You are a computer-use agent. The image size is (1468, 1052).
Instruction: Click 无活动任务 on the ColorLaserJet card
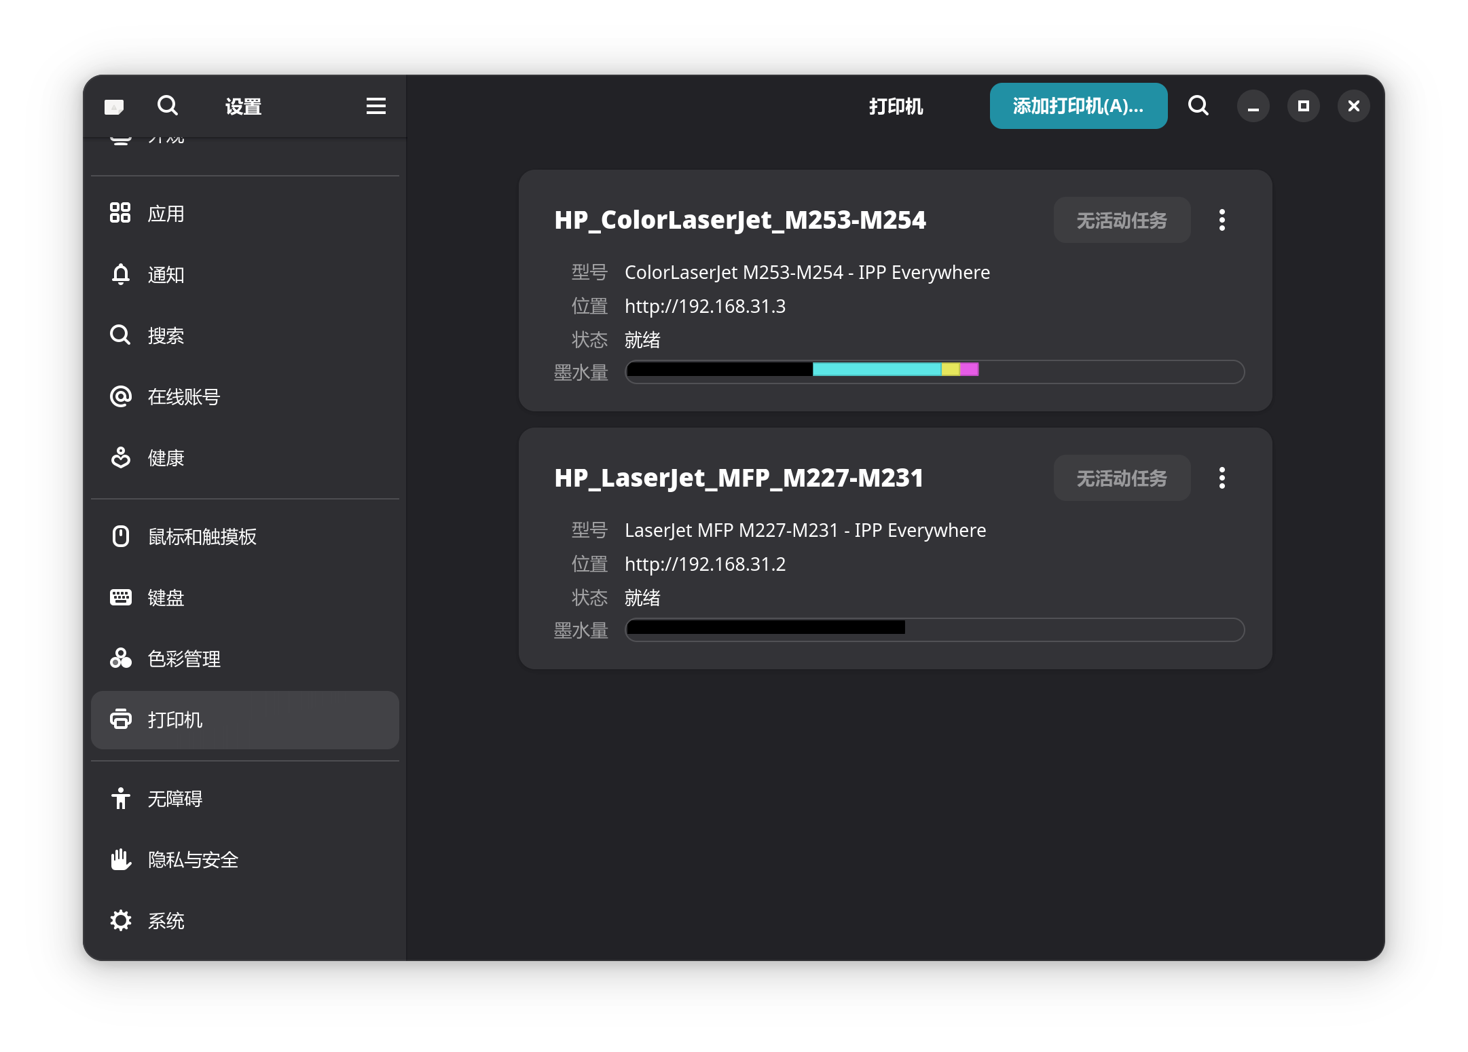[1122, 220]
